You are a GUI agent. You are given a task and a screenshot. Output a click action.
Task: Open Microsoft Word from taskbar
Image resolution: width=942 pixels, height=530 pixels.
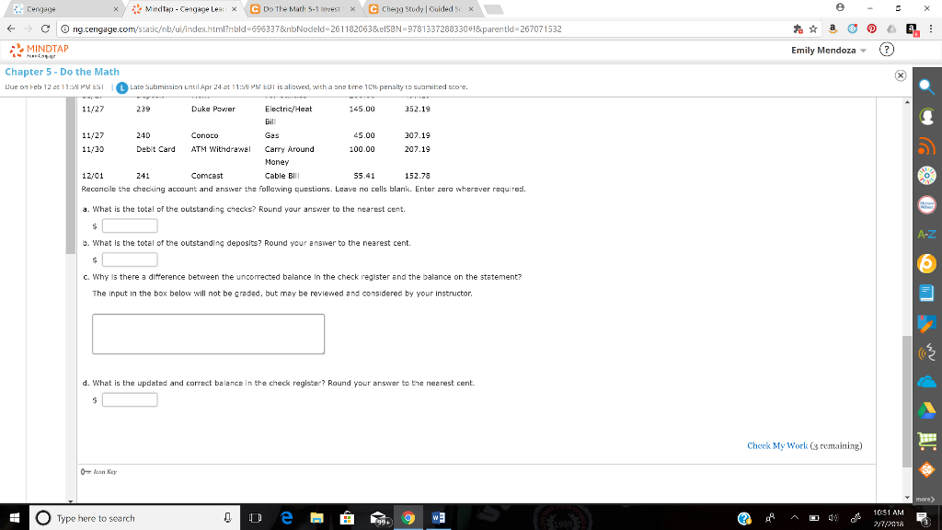point(439,517)
